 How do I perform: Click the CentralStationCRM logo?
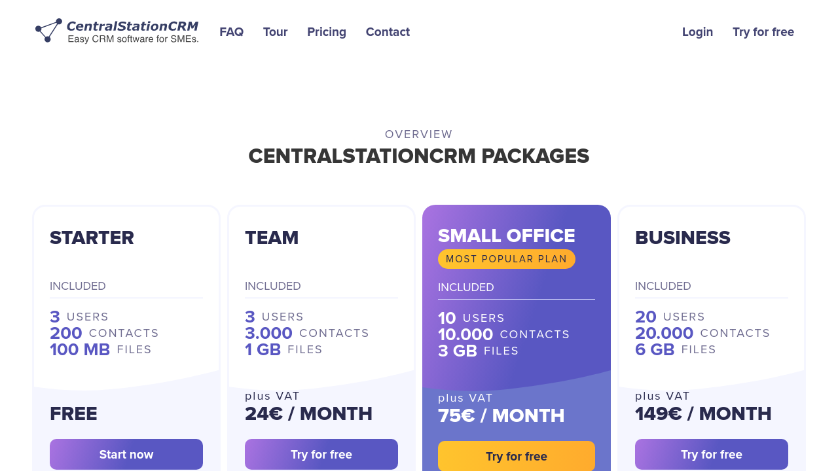click(117, 31)
